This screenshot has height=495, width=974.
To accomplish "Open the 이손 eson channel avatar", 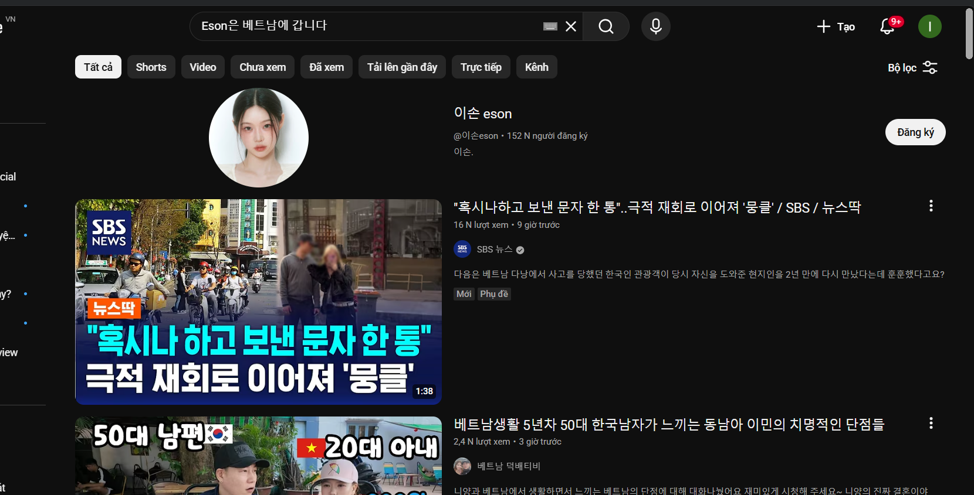I will point(259,138).
